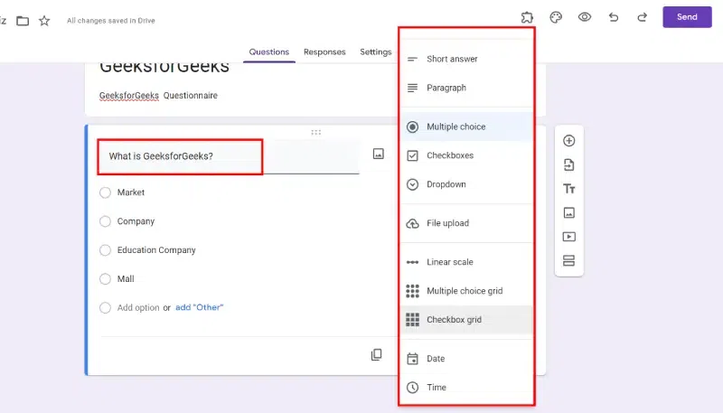Add a new section from sidebar
The width and height of the screenshot is (723, 413).
[x=568, y=261]
